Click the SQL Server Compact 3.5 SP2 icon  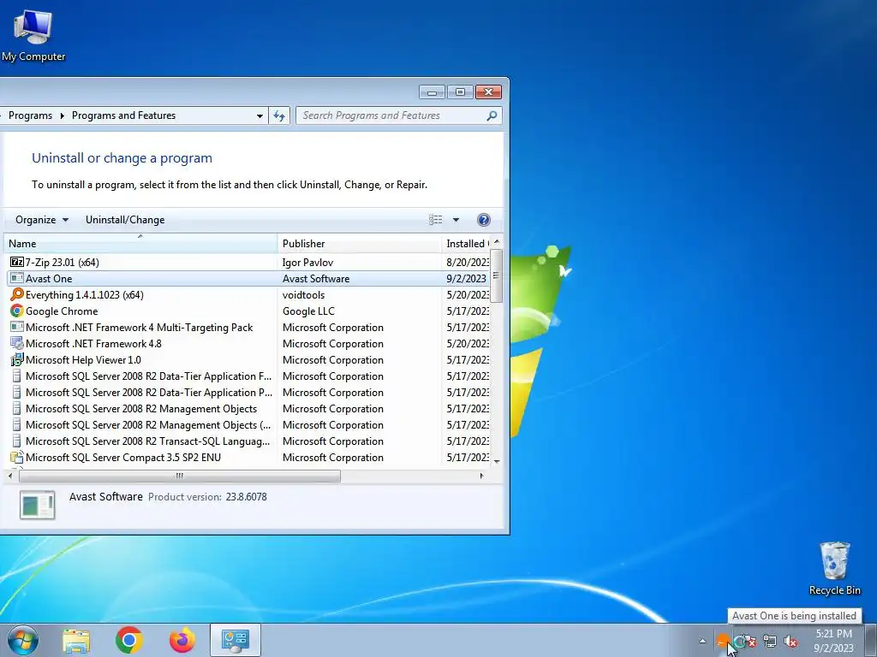coord(17,458)
